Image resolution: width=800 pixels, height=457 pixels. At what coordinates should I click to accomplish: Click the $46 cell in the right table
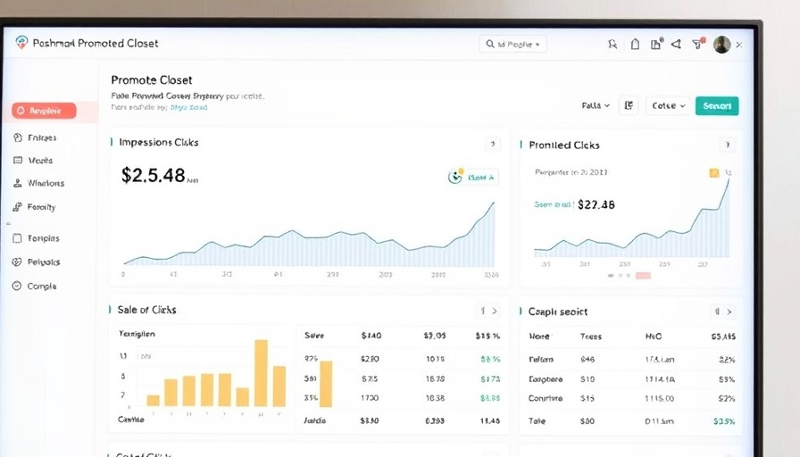click(587, 359)
